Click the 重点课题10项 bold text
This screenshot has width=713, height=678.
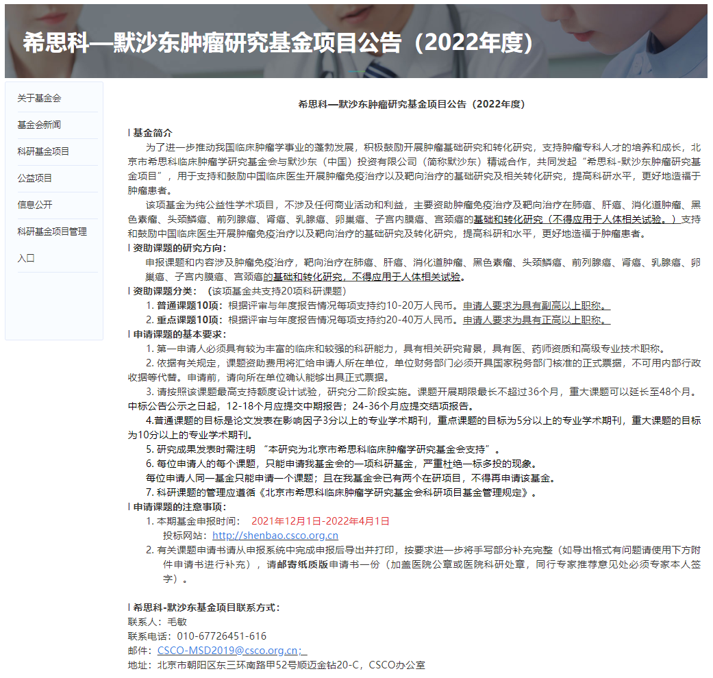(190, 320)
